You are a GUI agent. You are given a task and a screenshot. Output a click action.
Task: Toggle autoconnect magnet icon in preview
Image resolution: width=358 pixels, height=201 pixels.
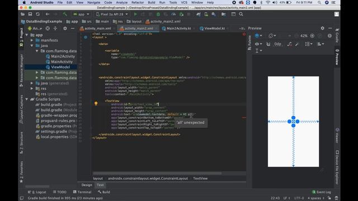[268, 44]
